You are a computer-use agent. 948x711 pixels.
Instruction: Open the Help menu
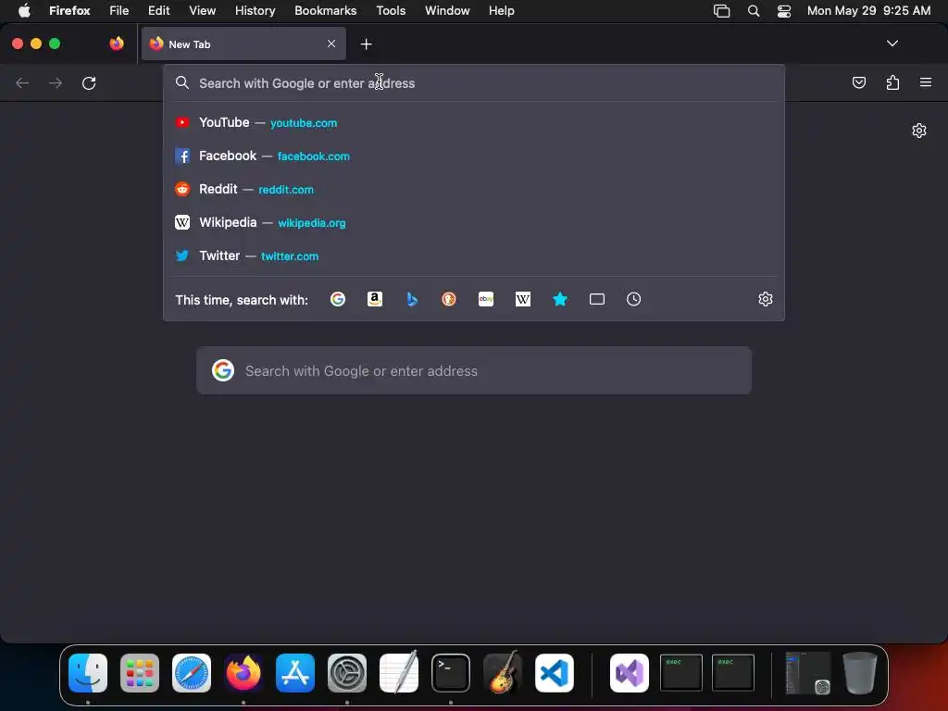(x=501, y=10)
